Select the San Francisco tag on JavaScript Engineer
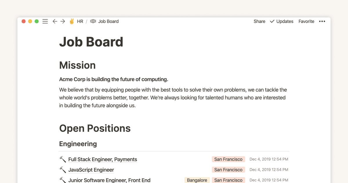 coord(228,170)
